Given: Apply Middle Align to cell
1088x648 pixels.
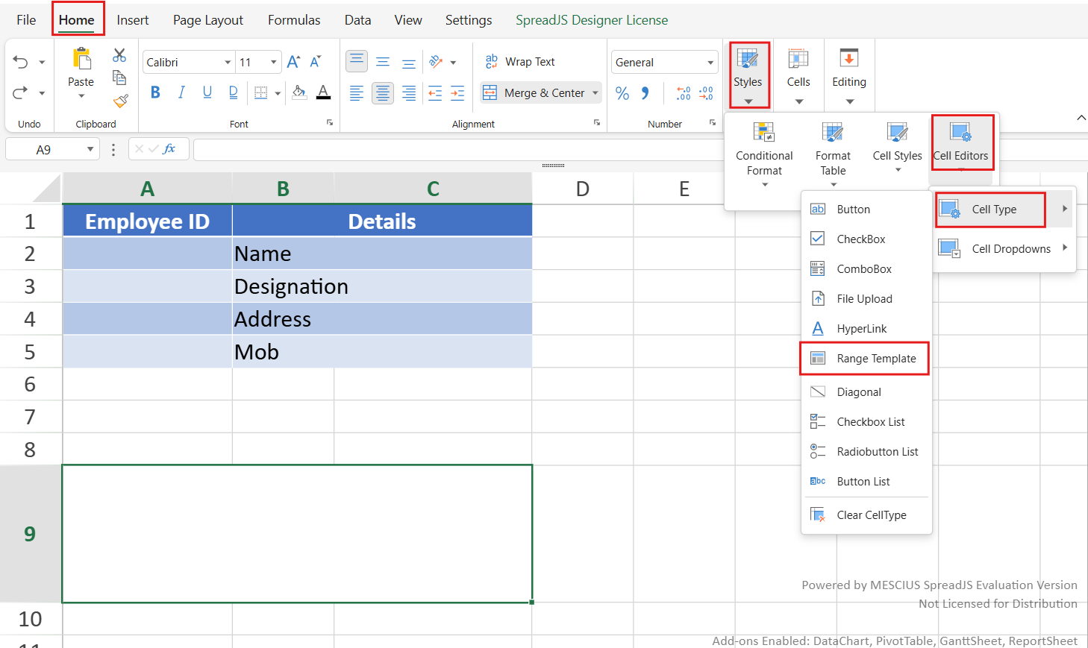Looking at the screenshot, I should 383,62.
